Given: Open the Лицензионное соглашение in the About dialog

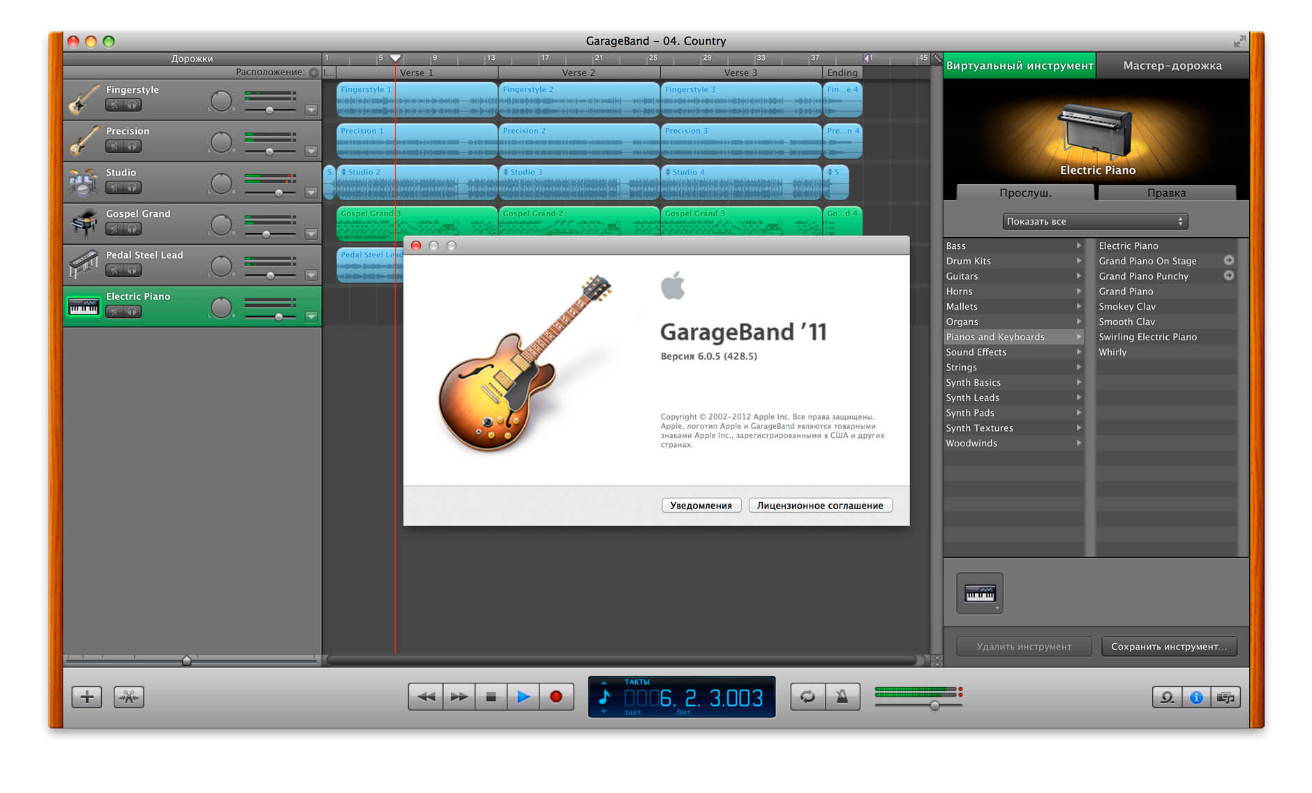Looking at the screenshot, I should point(820,506).
